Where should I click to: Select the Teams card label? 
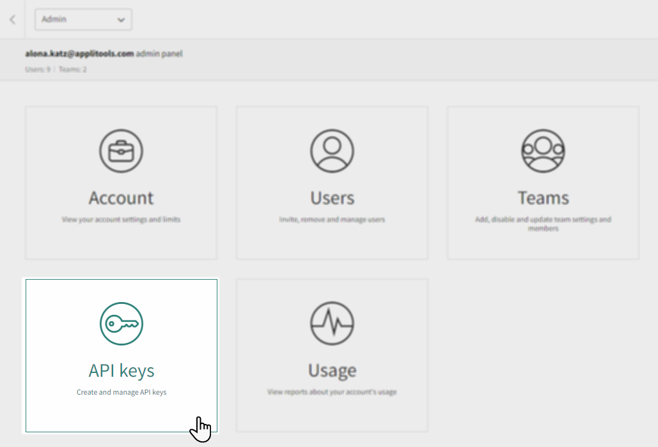[543, 197]
